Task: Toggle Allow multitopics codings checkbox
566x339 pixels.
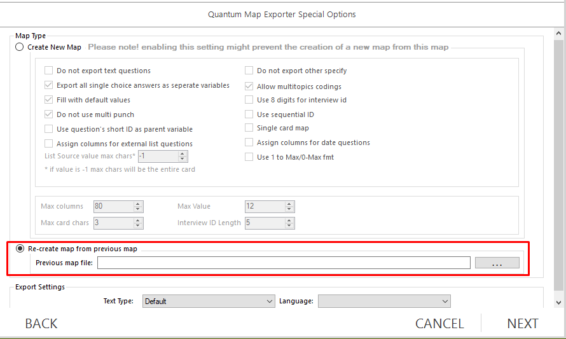Action: (249, 86)
